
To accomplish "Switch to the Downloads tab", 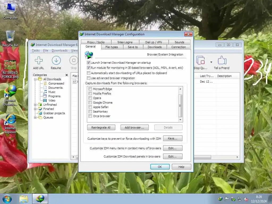I will [x=155, y=47].
